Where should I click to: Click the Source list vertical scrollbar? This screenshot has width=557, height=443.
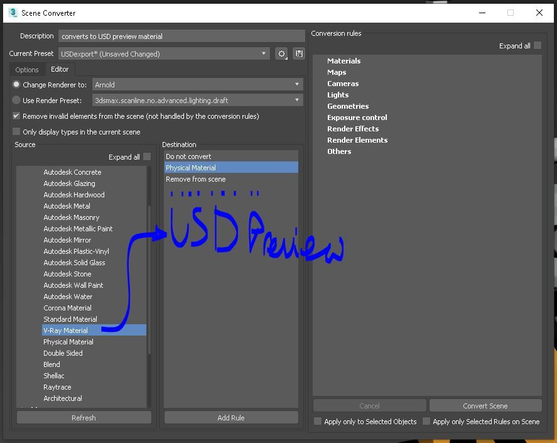149,280
